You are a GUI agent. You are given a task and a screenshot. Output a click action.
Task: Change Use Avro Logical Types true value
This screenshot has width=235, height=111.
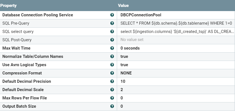[124, 65]
